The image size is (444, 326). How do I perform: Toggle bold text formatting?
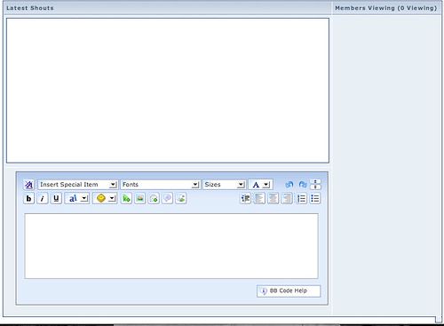28,198
